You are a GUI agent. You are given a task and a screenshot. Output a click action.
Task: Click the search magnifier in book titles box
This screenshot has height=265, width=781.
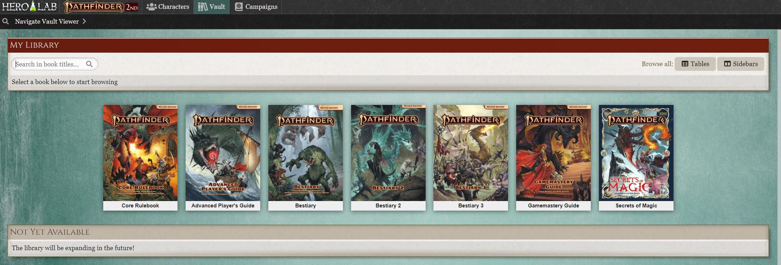(89, 64)
